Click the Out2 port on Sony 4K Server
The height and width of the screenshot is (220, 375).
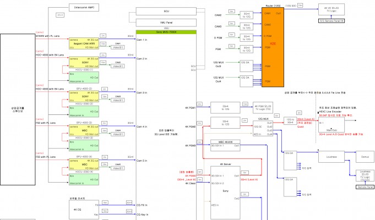click(237, 199)
